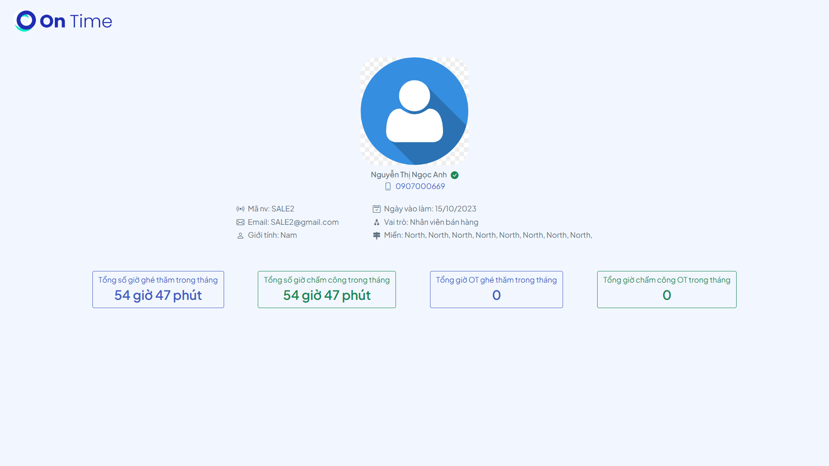Viewport: 829px width, 466px height.
Task: Click the On Time brand text
Action: 76,21
